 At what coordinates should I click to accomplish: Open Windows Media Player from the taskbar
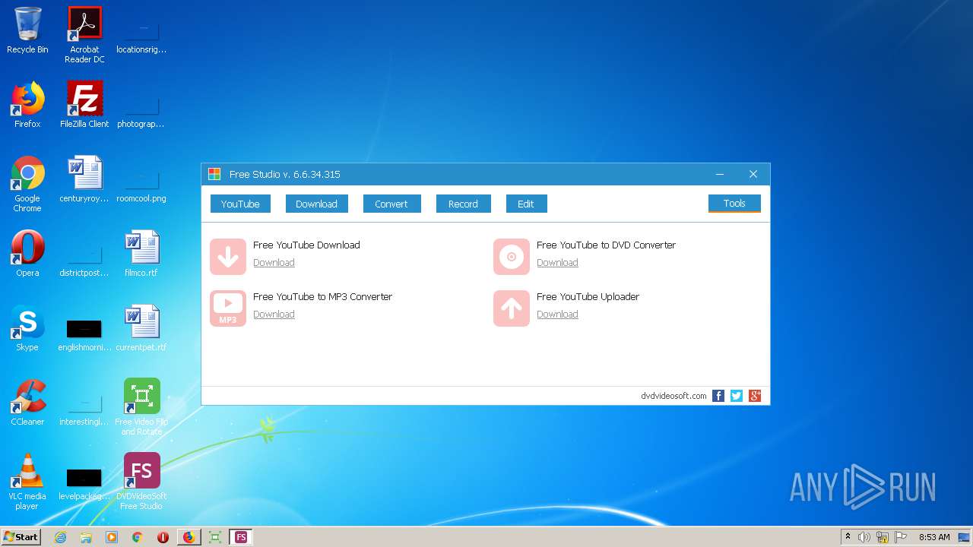click(x=112, y=537)
